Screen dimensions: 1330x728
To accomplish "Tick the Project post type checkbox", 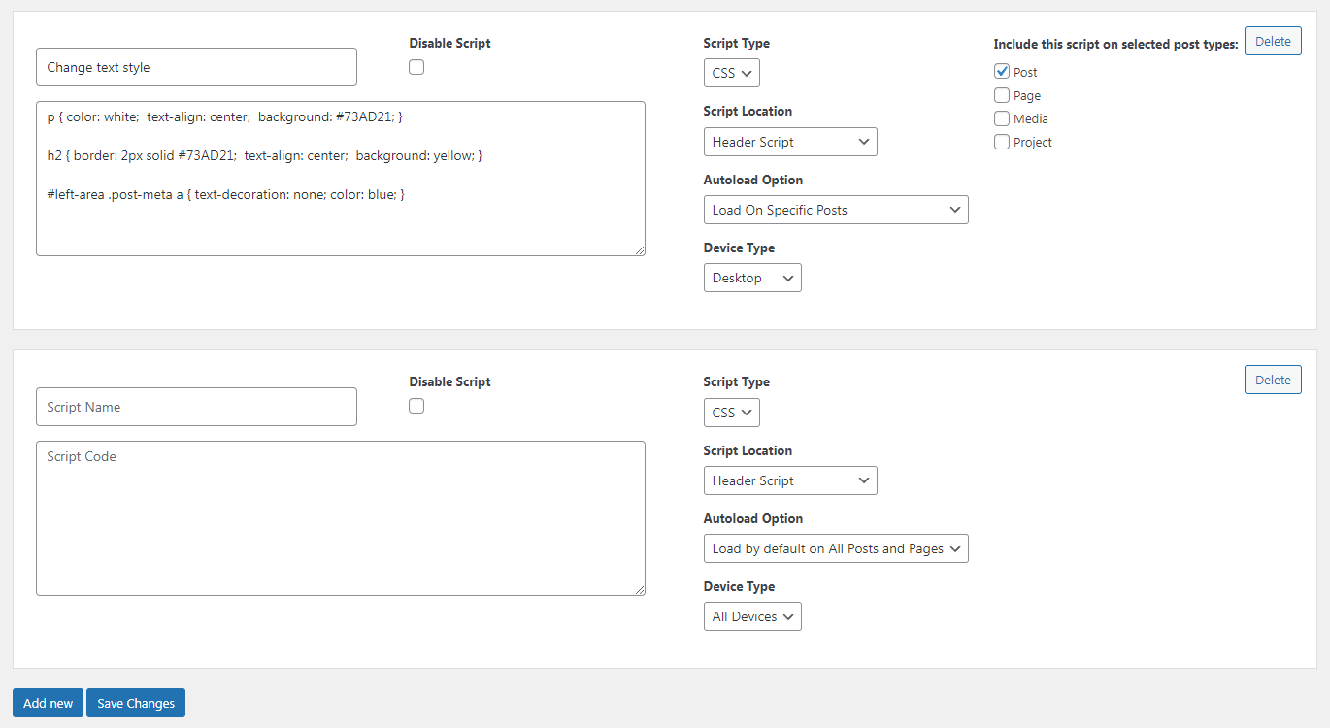I will tap(1002, 142).
